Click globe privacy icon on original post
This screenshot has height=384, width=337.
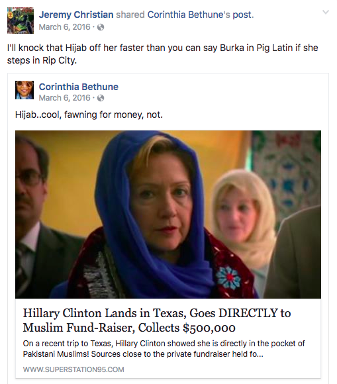(101, 98)
